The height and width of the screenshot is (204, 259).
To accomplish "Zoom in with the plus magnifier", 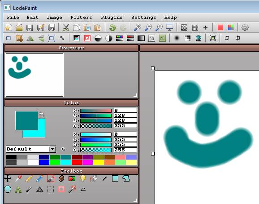I will 137,28.
